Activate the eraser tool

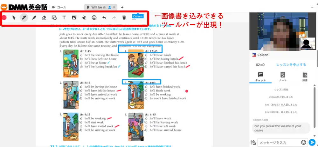click(x=44, y=18)
